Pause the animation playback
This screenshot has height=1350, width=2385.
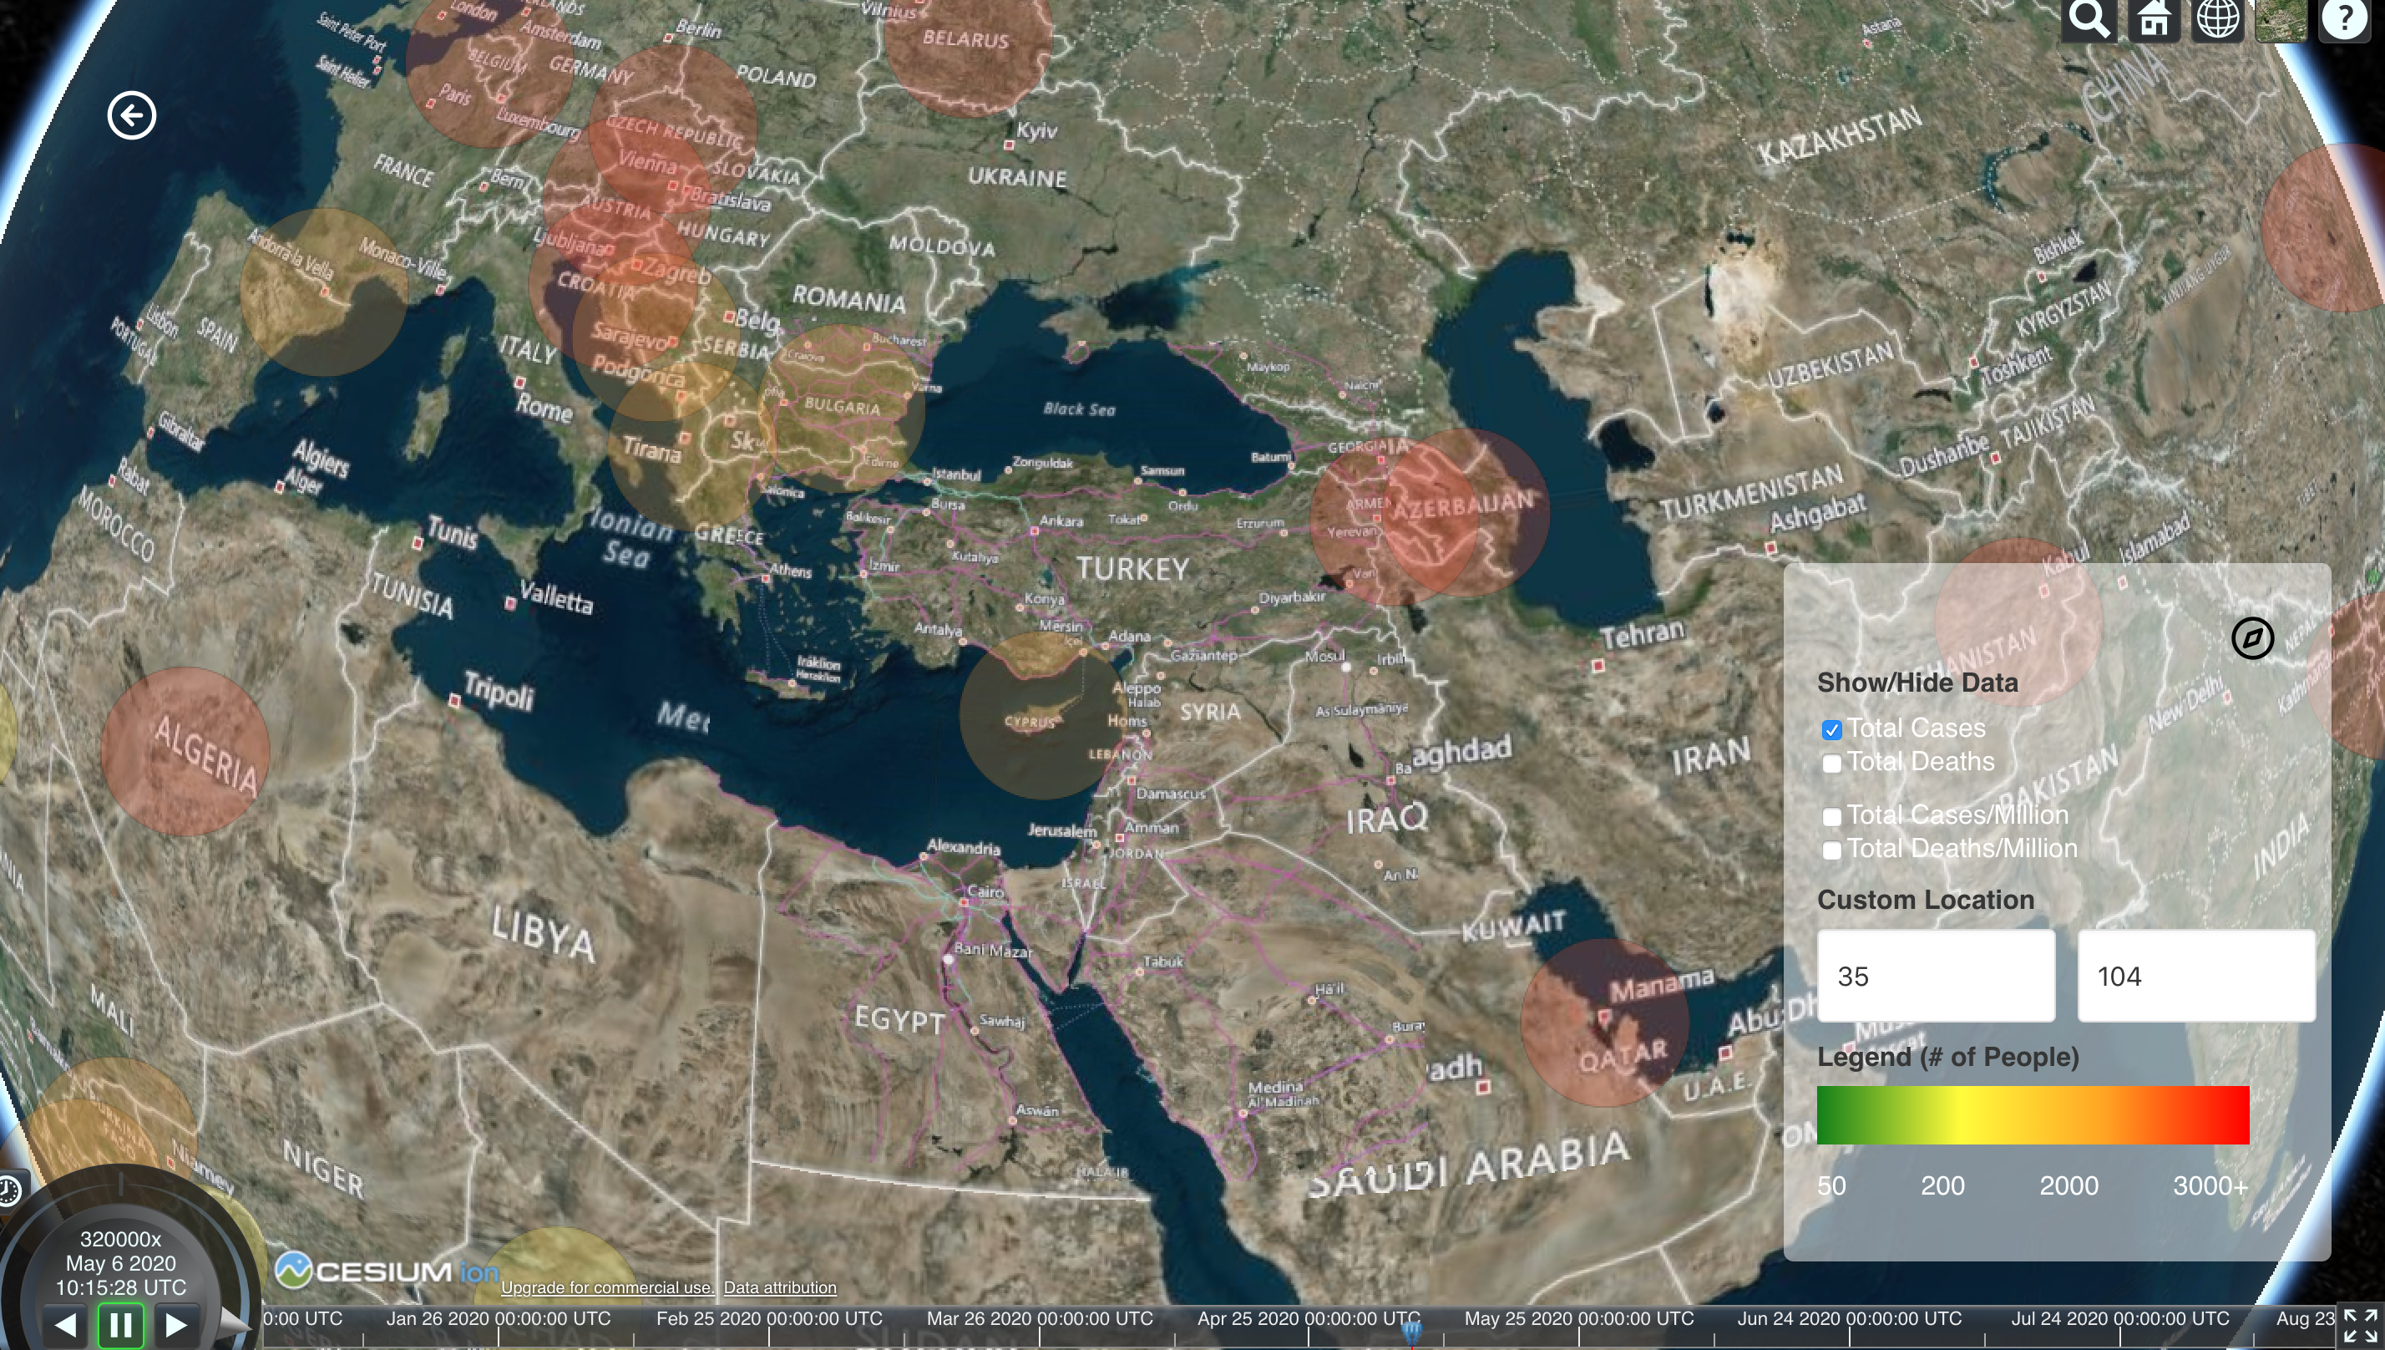click(120, 1324)
